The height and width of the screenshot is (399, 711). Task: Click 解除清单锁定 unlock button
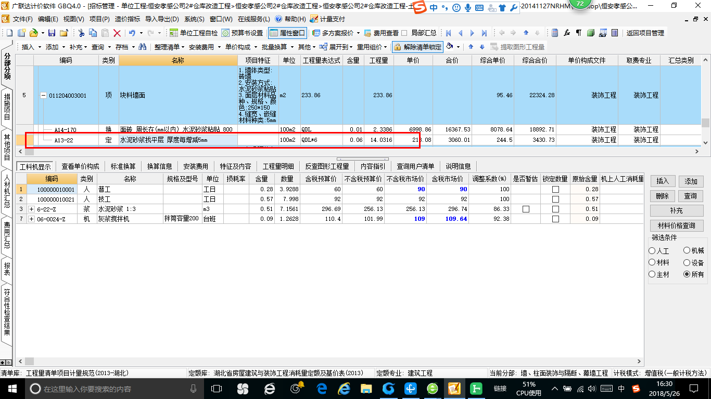pos(417,47)
